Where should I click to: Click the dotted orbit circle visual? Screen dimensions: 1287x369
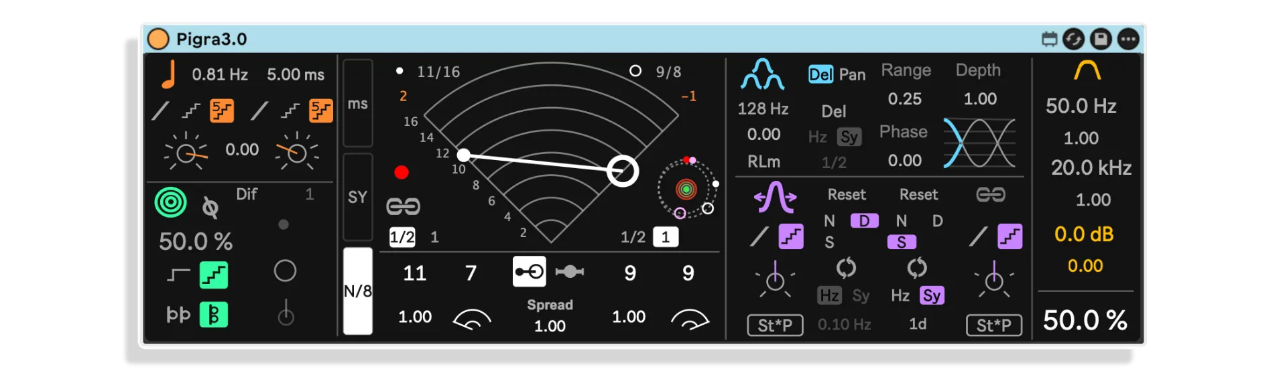click(x=686, y=189)
